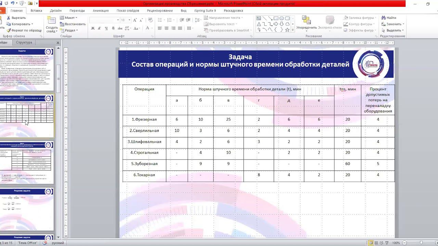Image resolution: width=438 pixels, height=246 pixels.
Task: Center align the text
Action: tap(167, 28)
